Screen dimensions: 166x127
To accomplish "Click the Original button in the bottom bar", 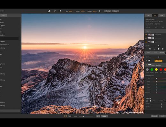I will pyautogui.click(x=104, y=116).
